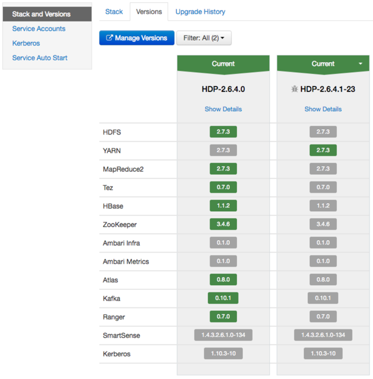Click SmartSense 1.4.3.2.6.1.0-134 badge under HDP-2.6.4.0
Screen dimensions: 373x379
pos(223,335)
